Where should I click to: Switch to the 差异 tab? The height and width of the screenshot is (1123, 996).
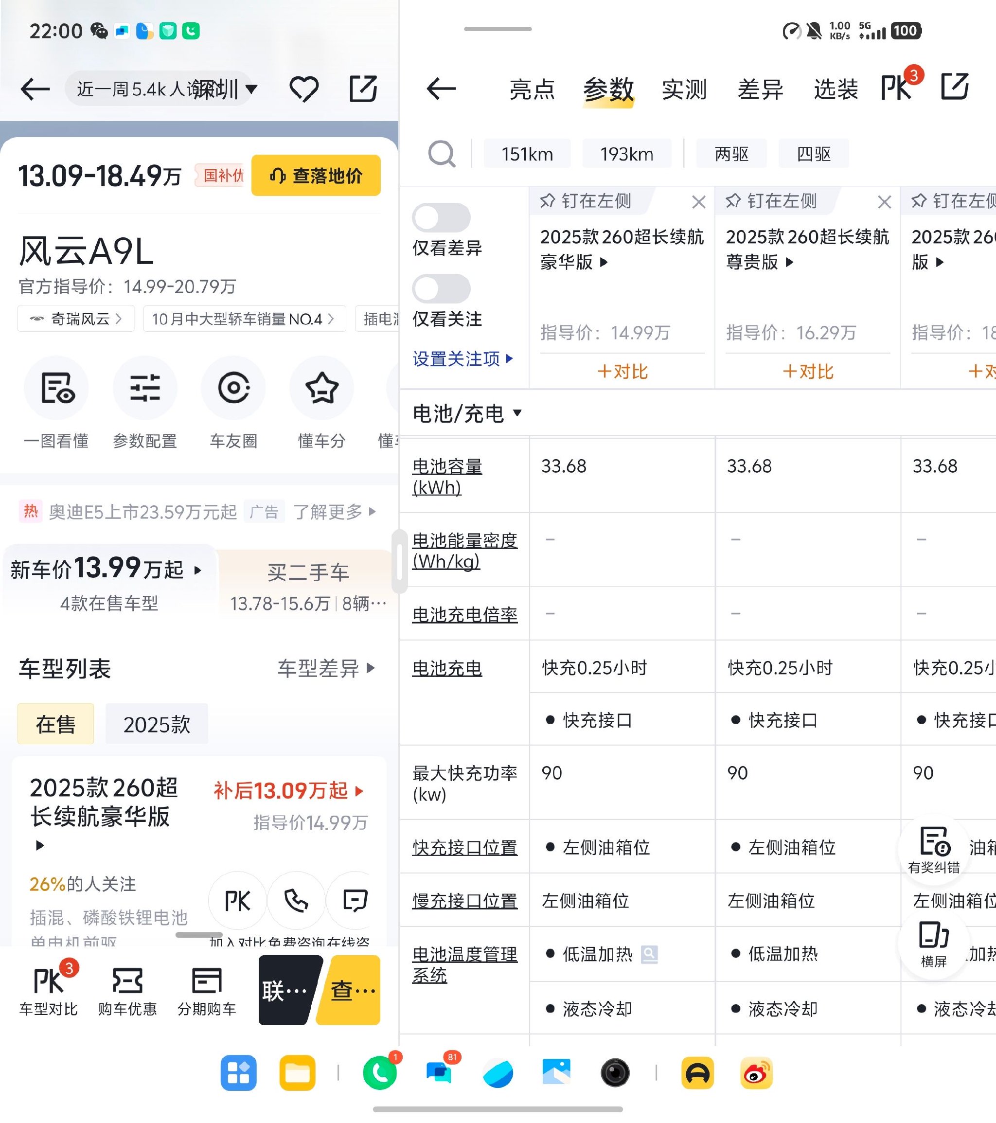click(x=760, y=89)
